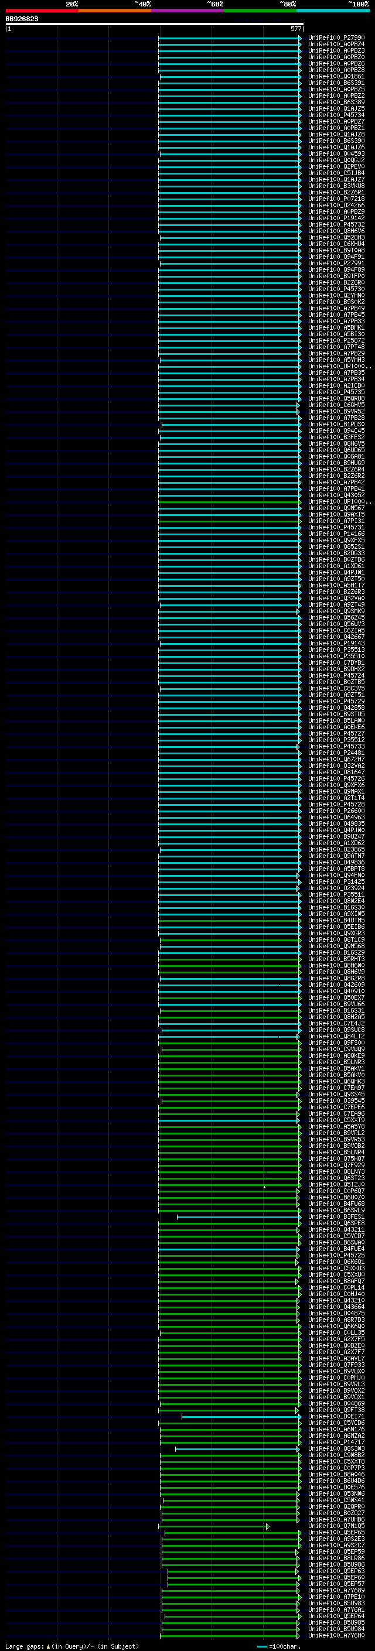The width and height of the screenshot is (375, 1651).
Task: Click the query name BB926823
Action: (x=22, y=19)
